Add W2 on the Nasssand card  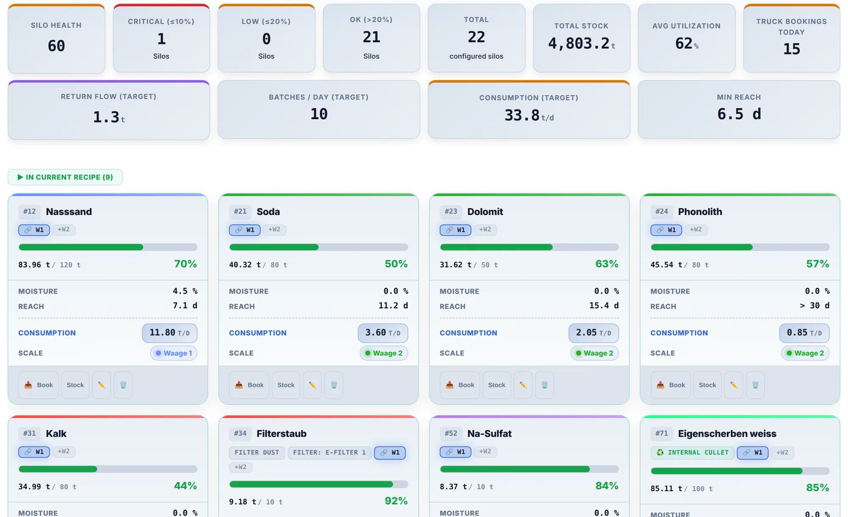[64, 229]
